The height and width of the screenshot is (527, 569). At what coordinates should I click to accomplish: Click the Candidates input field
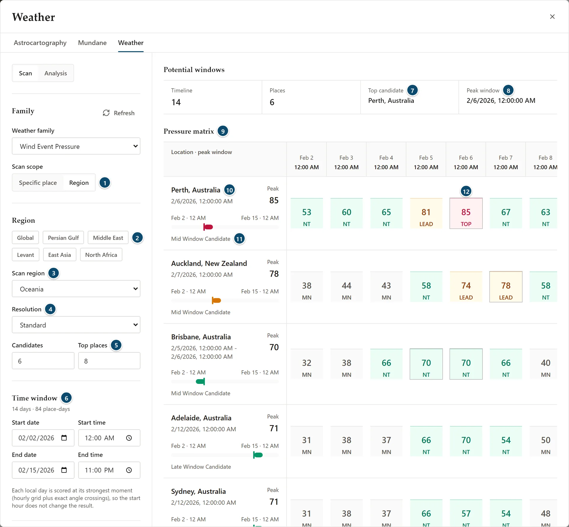pyautogui.click(x=43, y=361)
